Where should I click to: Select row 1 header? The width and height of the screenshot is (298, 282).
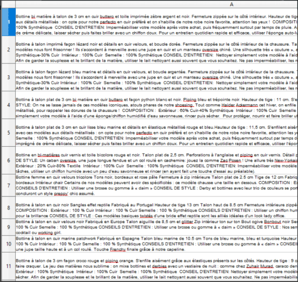click(x=9, y=22)
